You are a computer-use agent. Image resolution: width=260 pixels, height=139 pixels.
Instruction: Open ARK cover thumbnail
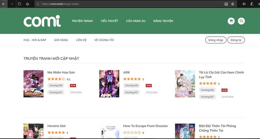click(109, 84)
